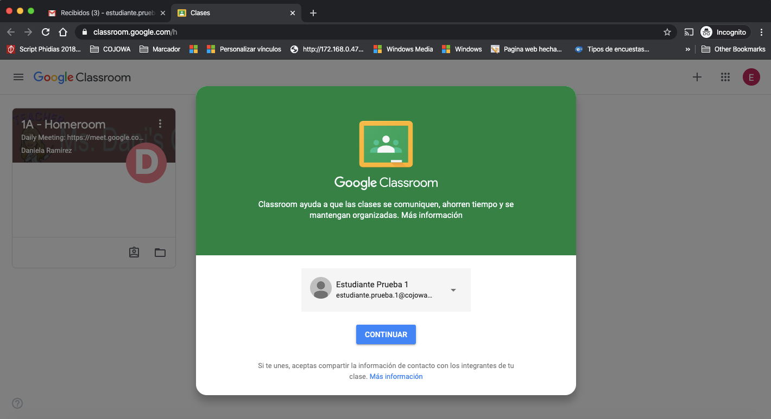The image size is (771, 419).
Task: Open a new browser tab
Action: tap(313, 13)
